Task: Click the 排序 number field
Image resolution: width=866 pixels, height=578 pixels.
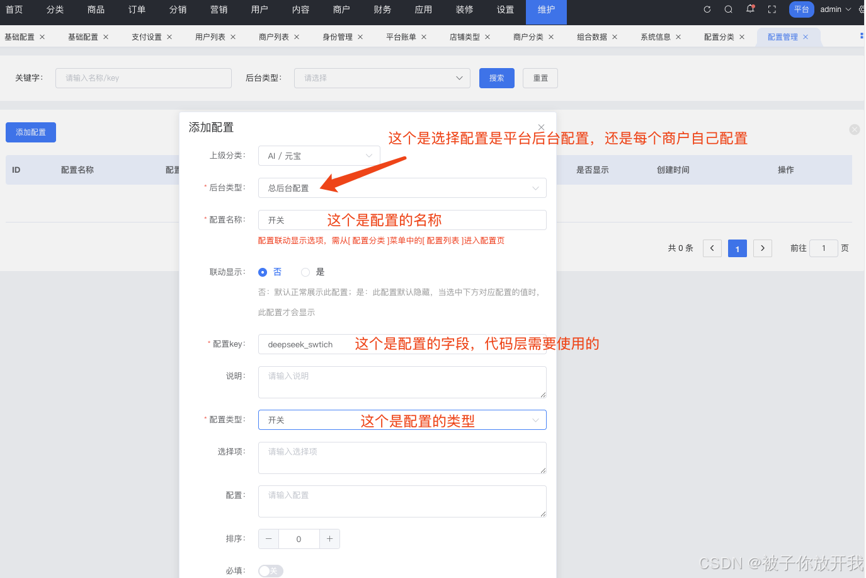Action: pos(299,539)
